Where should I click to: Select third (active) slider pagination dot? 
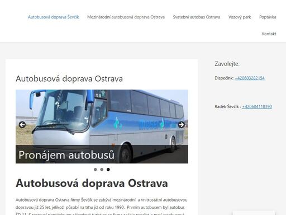[x=108, y=170]
